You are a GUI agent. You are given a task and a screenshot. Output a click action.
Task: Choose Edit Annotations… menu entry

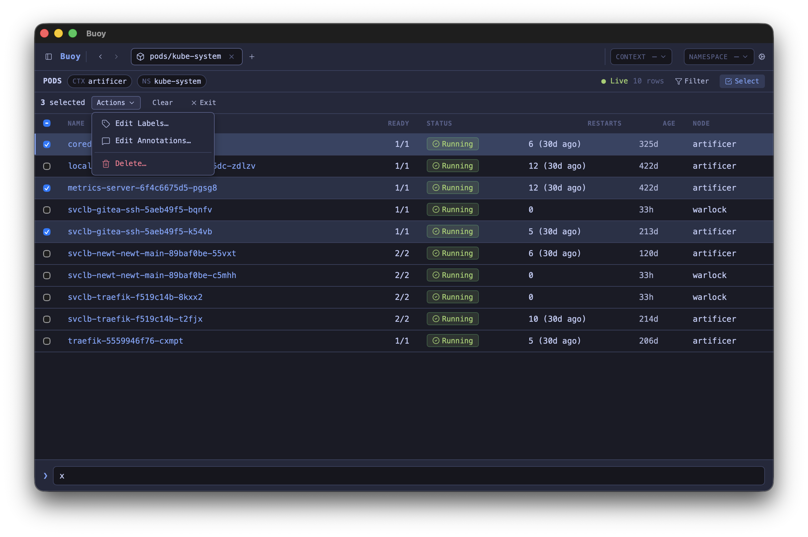pyautogui.click(x=153, y=141)
